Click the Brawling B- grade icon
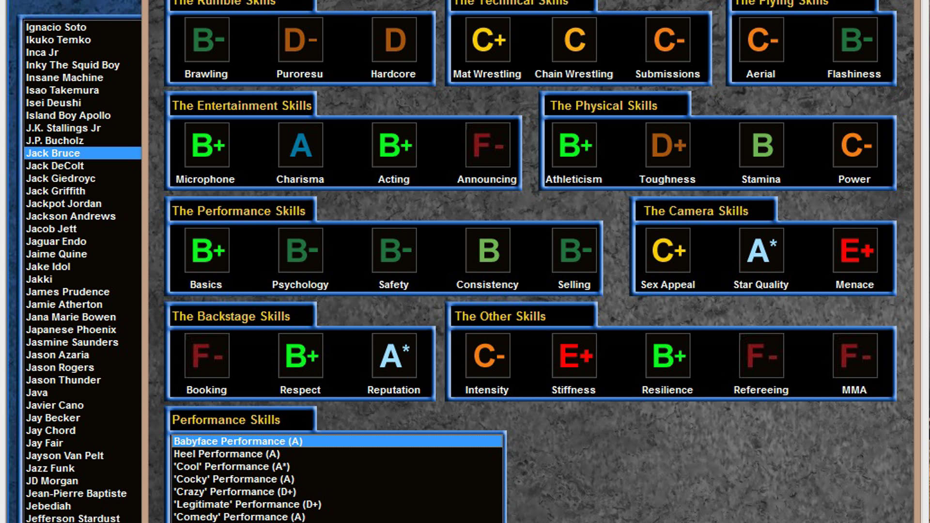Image resolution: width=930 pixels, height=523 pixels. pos(207,40)
